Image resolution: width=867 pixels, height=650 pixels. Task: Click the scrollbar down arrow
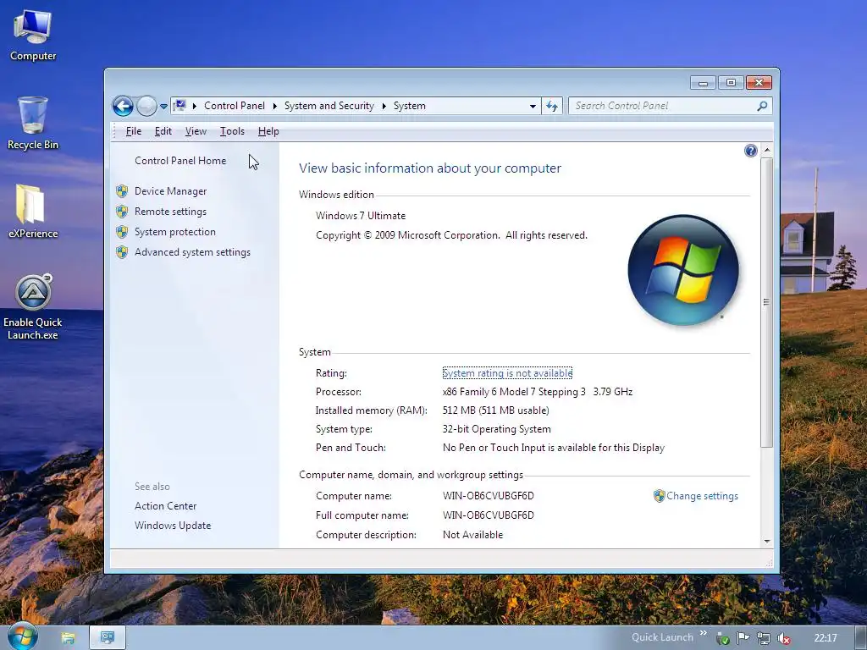pyautogui.click(x=767, y=542)
